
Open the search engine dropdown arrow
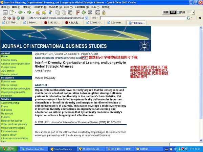[192, 18]
